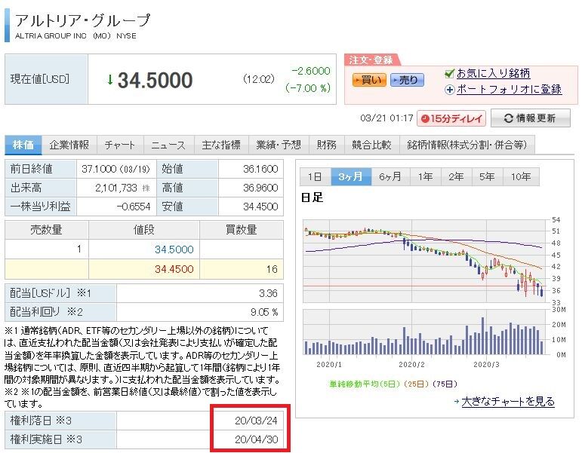Select the 2年 chart range
This screenshot has height=453, width=582.
(x=456, y=176)
